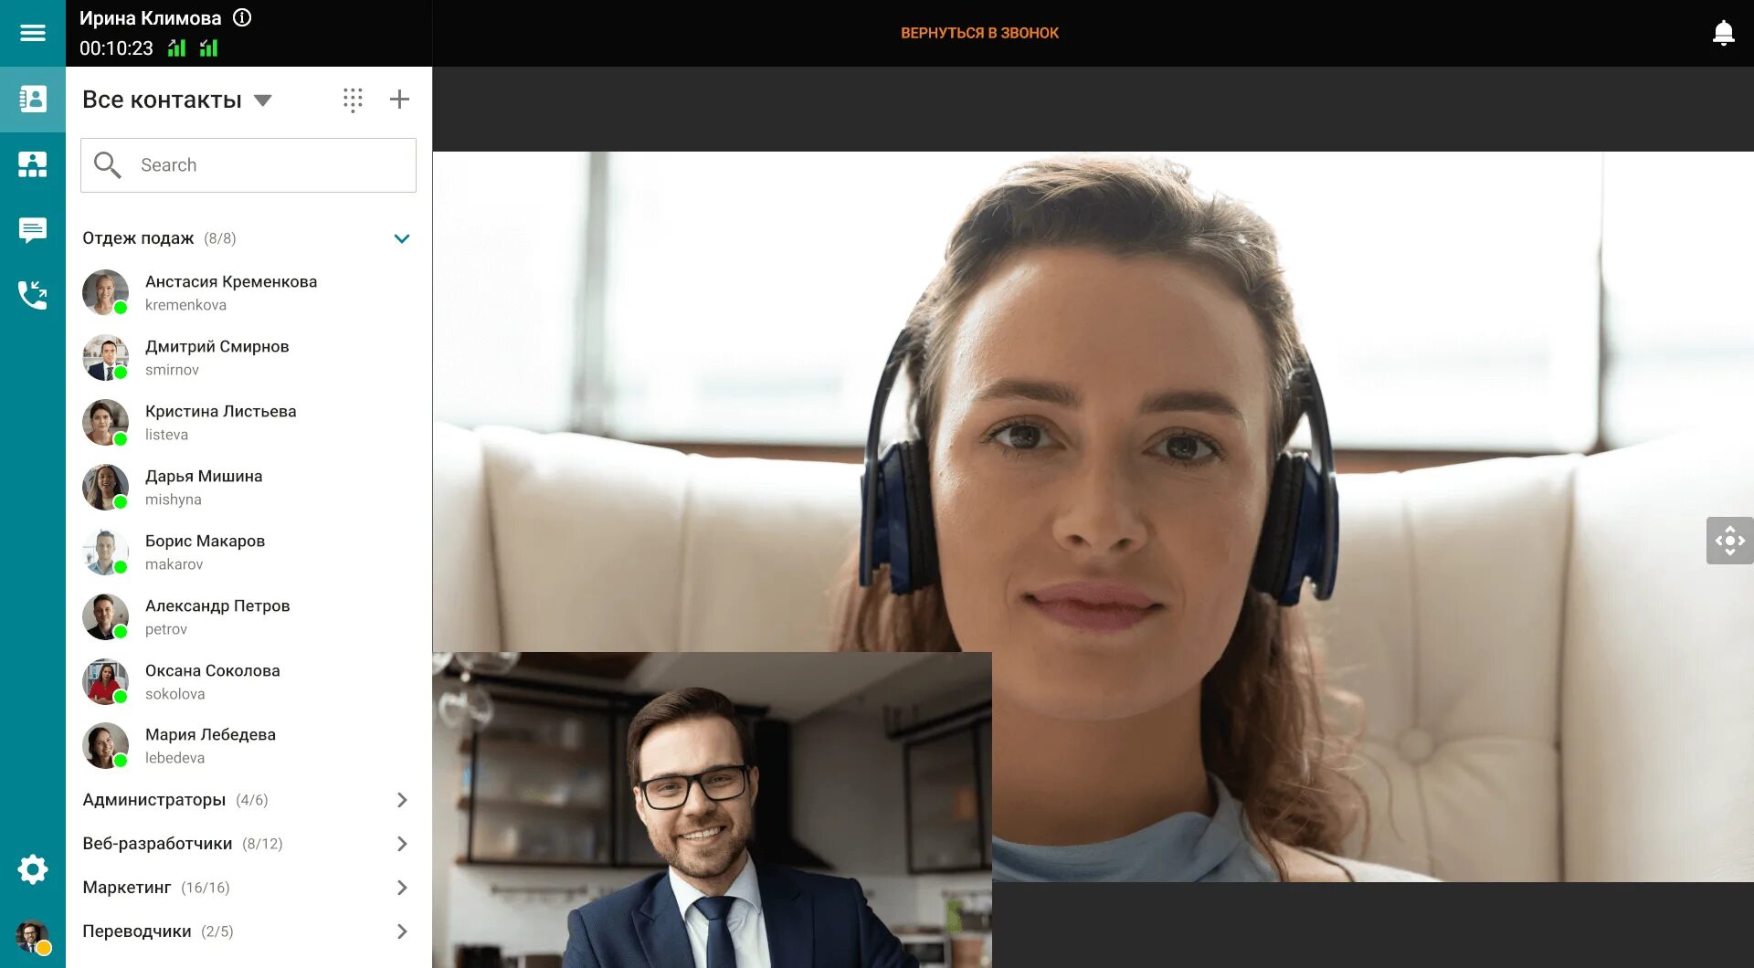Open the settings gear
This screenshot has height=968, width=1754.
33,868
